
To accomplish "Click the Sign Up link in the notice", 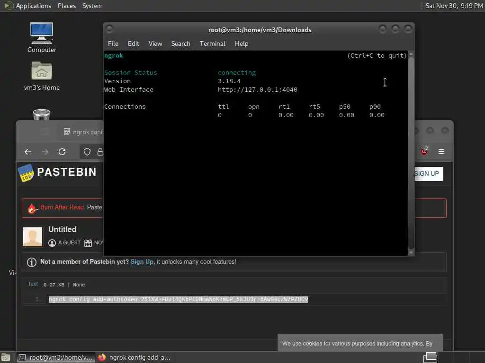I will (142, 262).
